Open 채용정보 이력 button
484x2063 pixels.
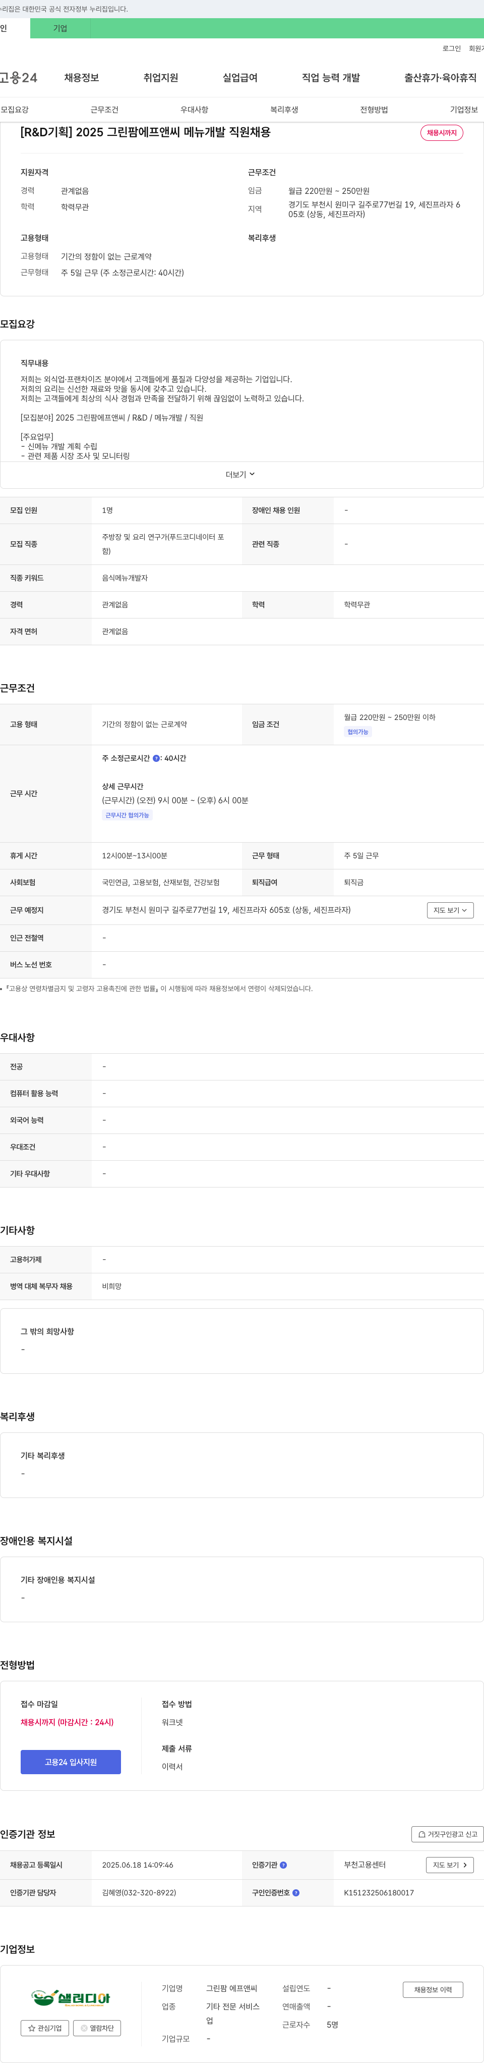[x=433, y=1989]
